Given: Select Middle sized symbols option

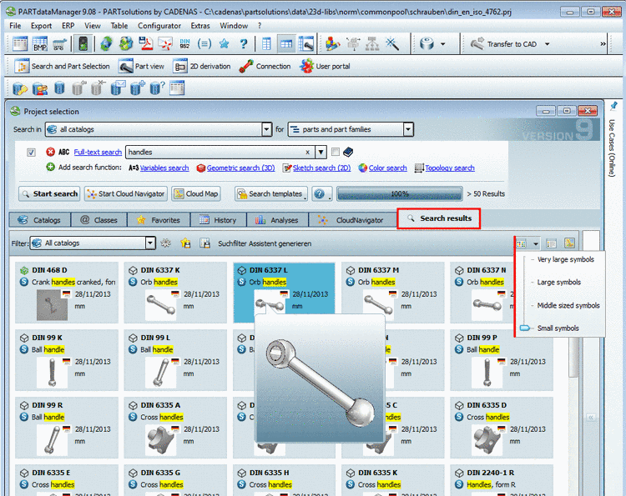Looking at the screenshot, I should 568,305.
